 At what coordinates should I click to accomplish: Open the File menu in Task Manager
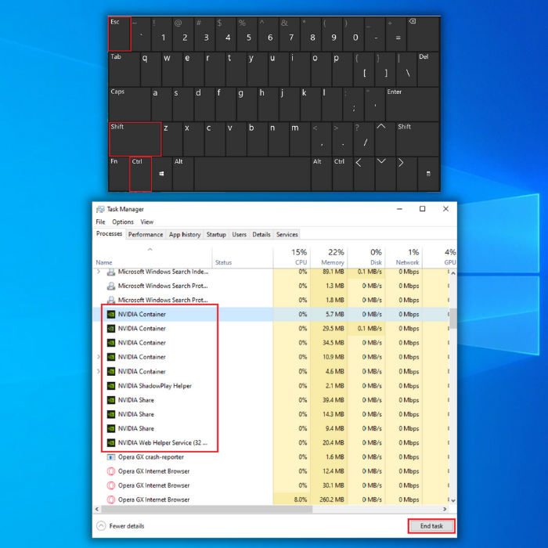[x=100, y=222]
